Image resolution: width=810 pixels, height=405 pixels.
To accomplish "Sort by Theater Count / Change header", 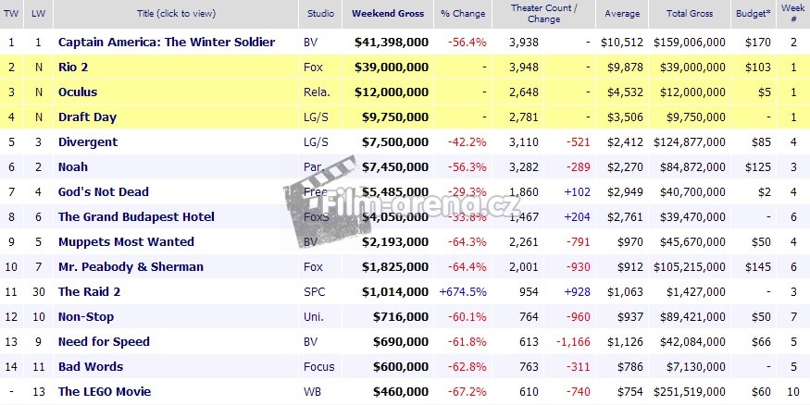I will click(543, 14).
